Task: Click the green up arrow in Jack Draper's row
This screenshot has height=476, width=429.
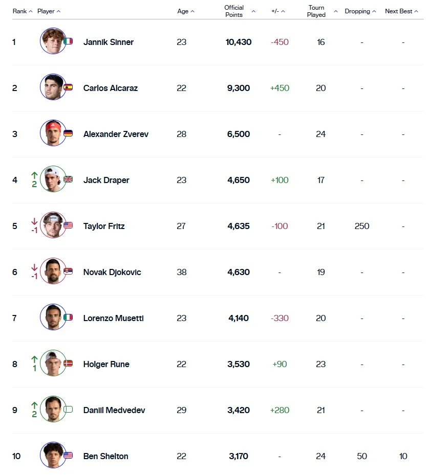Action: tap(34, 175)
